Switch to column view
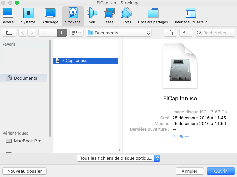Image resolution: width=237 pixels, height=177 pixels. click(x=62, y=33)
